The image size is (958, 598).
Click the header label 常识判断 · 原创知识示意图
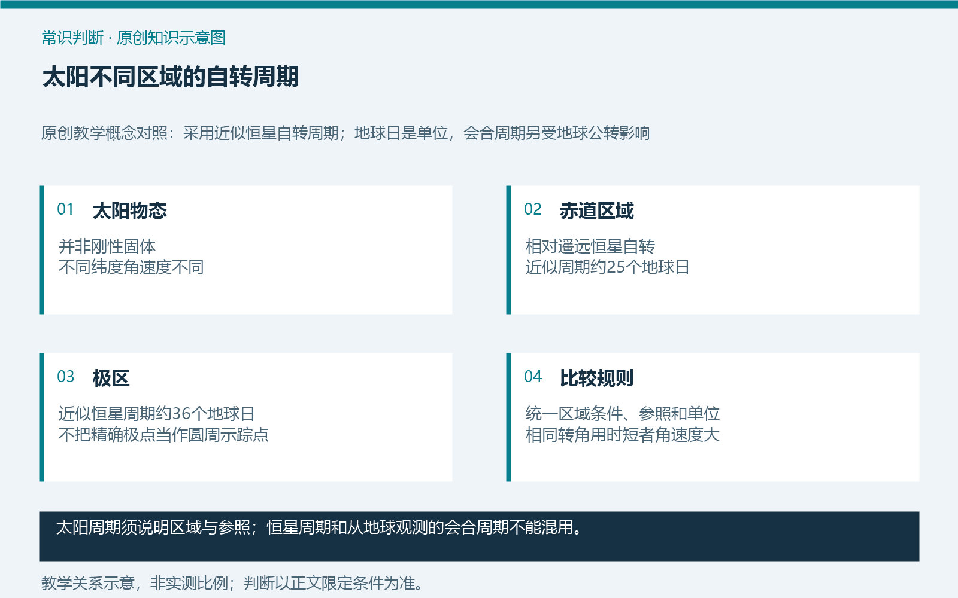click(x=134, y=38)
